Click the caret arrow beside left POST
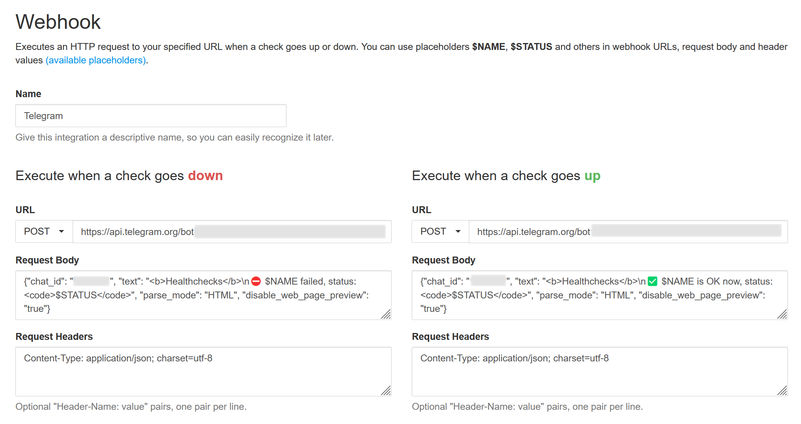The height and width of the screenshot is (424, 801). pyautogui.click(x=61, y=232)
